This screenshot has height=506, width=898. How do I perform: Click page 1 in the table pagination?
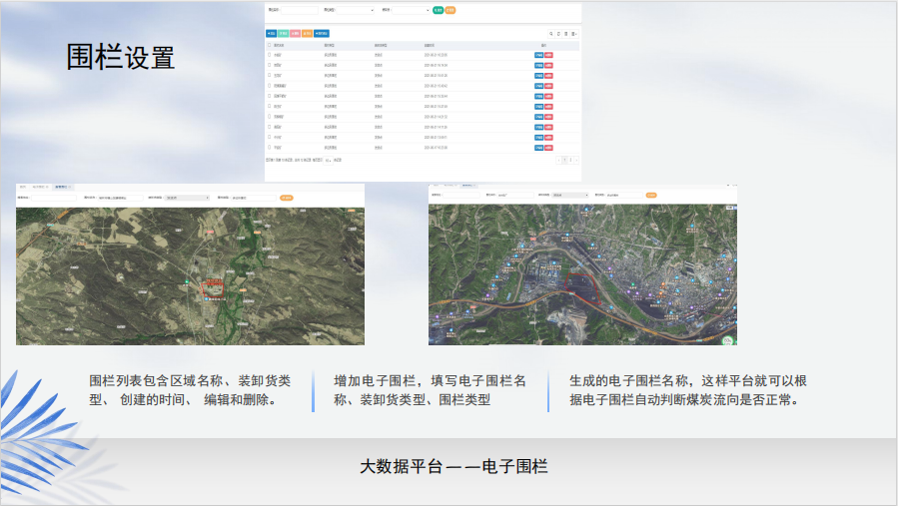point(565,160)
